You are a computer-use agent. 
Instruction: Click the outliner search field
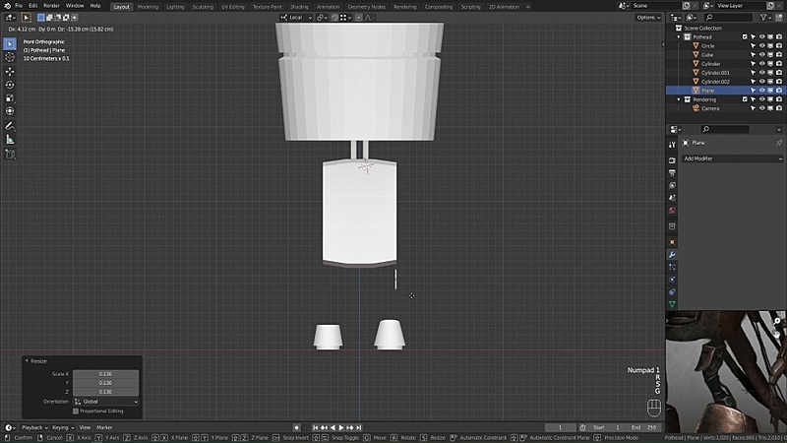click(728, 17)
